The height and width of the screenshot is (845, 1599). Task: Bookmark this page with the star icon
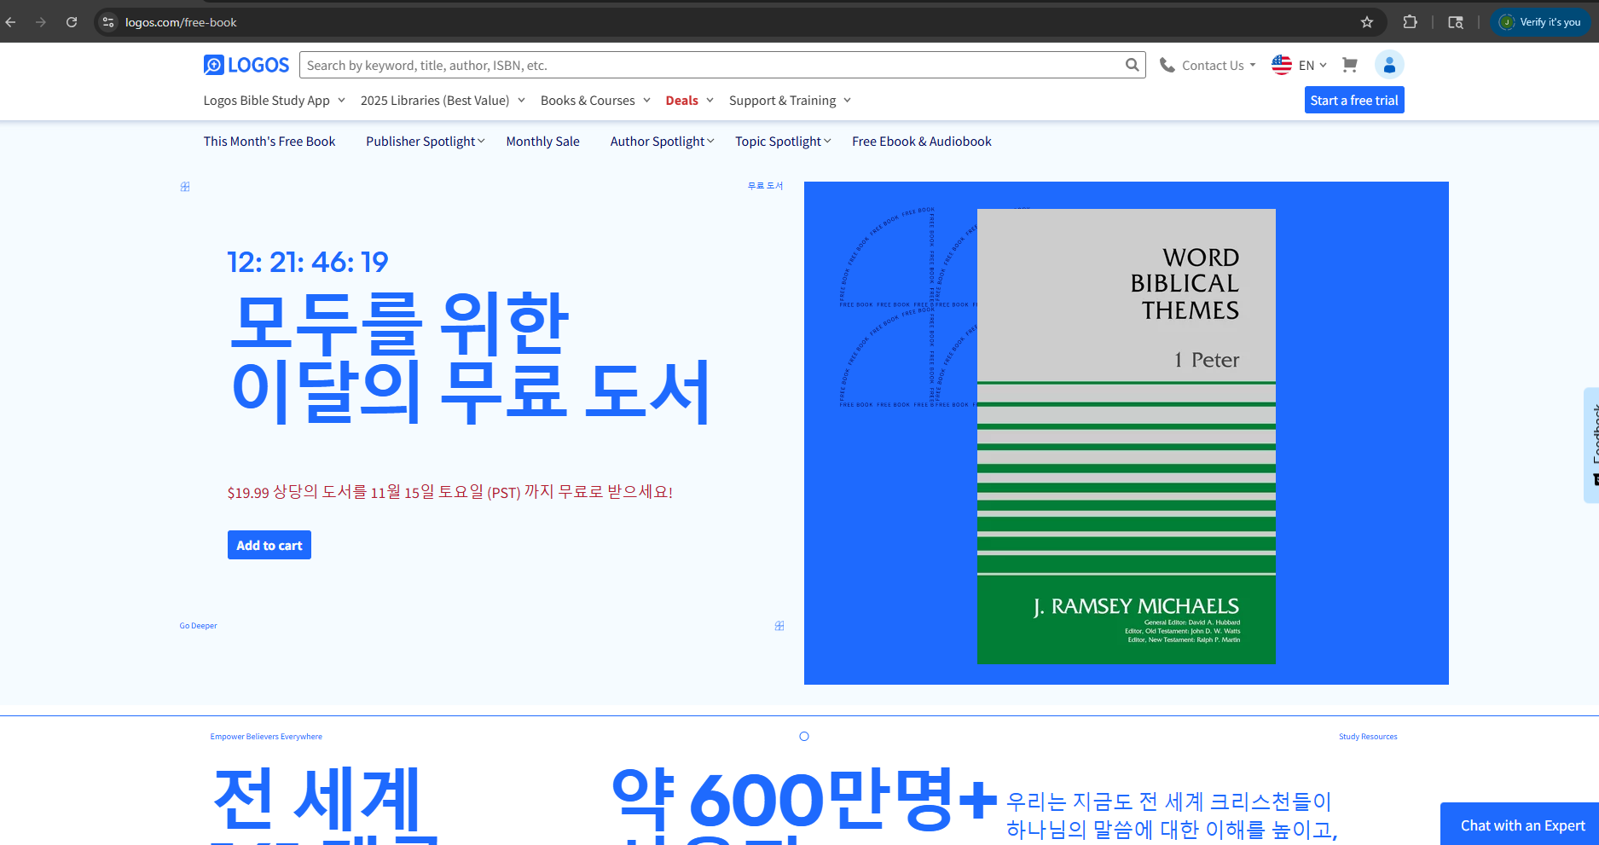pos(1367,22)
